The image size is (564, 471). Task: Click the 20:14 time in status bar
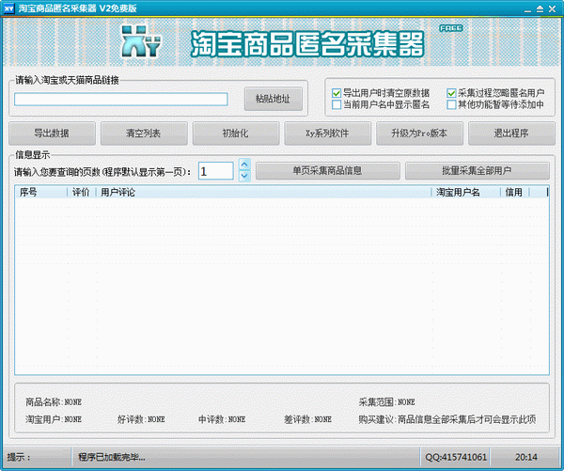click(526, 457)
